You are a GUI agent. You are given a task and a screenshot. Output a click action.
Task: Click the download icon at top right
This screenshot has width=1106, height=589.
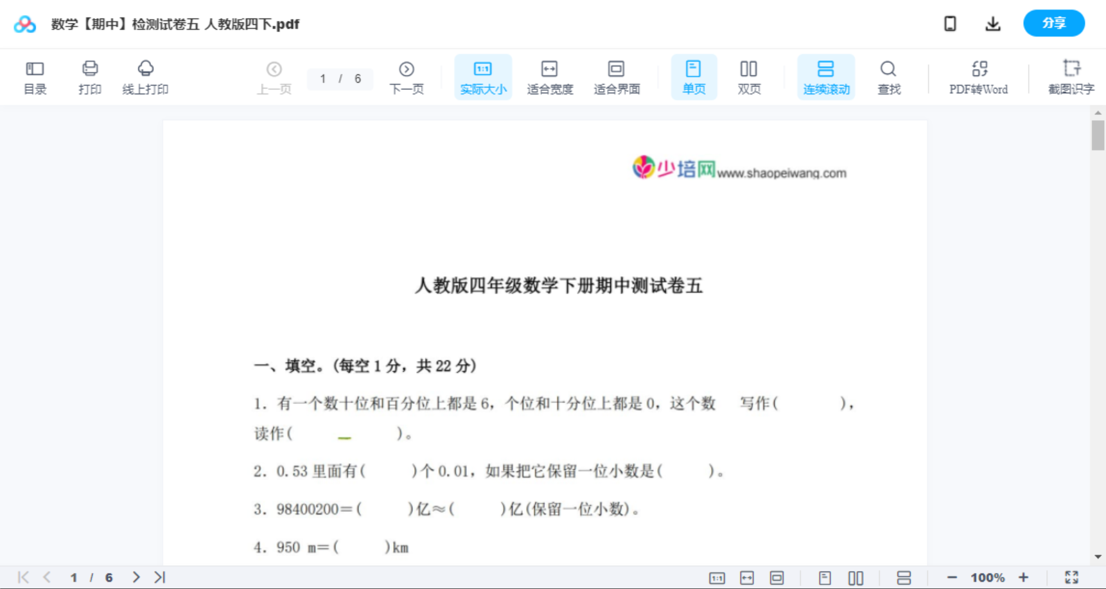click(993, 23)
